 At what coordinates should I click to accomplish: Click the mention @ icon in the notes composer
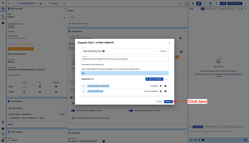pos(195,140)
